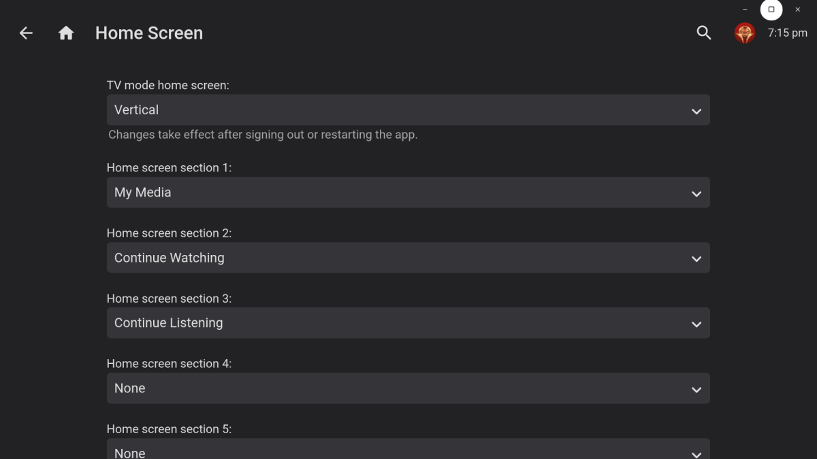The image size is (817, 459).
Task: Select the home icon in the header
Action: tap(66, 33)
